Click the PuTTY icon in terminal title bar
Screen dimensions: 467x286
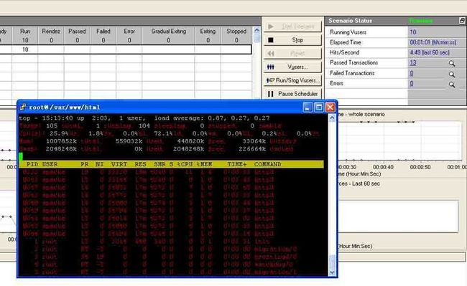click(23, 108)
